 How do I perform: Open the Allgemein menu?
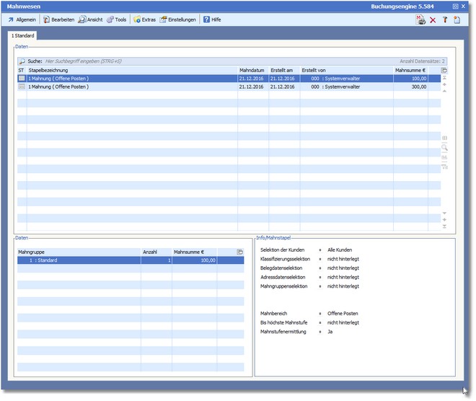point(22,19)
